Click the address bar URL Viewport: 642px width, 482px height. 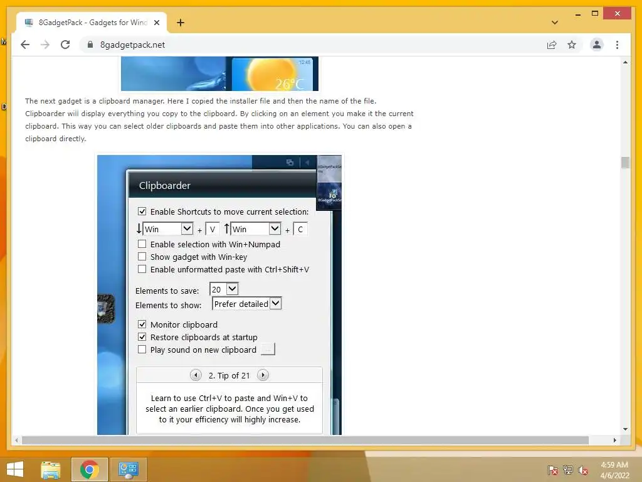point(132,45)
